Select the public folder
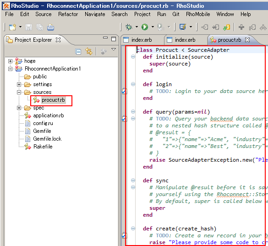Viewport: 268px width, 246px height. tap(40, 77)
